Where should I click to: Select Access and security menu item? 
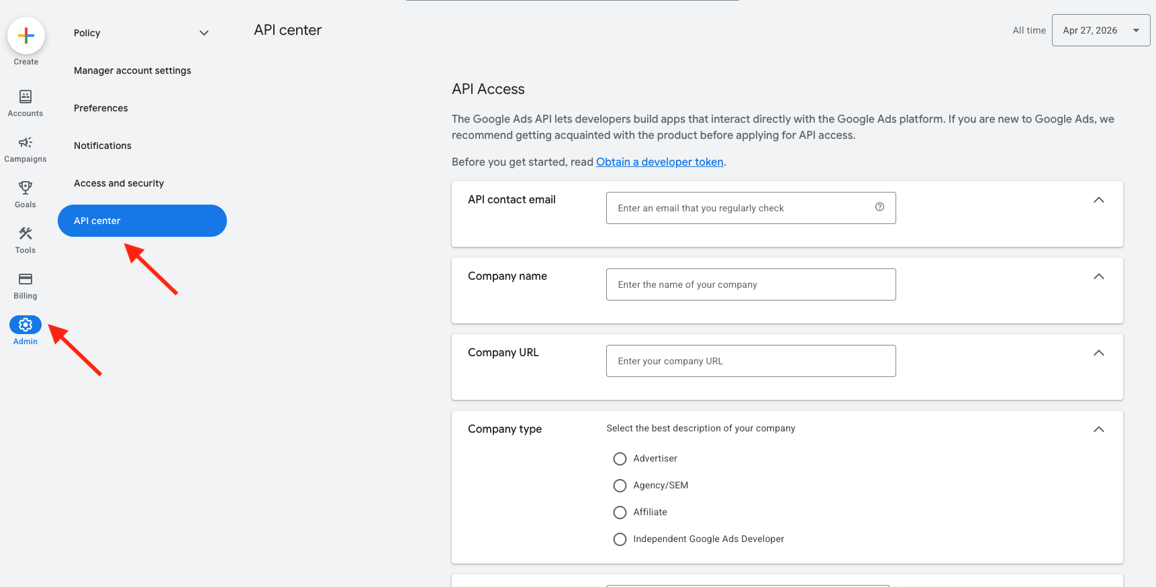pos(119,183)
